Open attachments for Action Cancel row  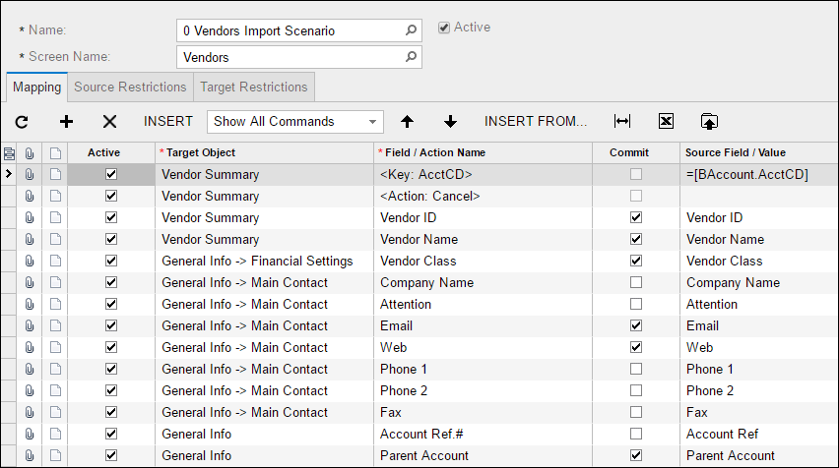pos(30,196)
